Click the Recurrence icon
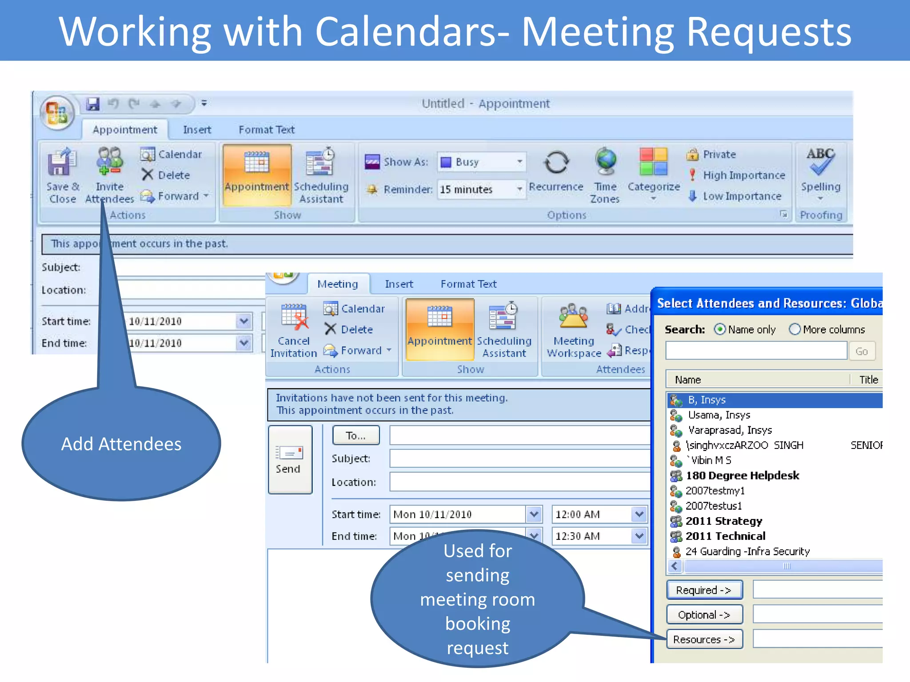Image resolution: width=910 pixels, height=682 pixels. tap(556, 163)
